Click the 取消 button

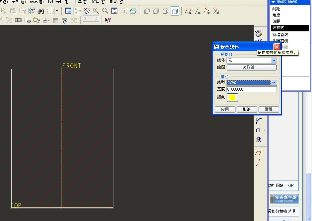[x=247, y=110]
